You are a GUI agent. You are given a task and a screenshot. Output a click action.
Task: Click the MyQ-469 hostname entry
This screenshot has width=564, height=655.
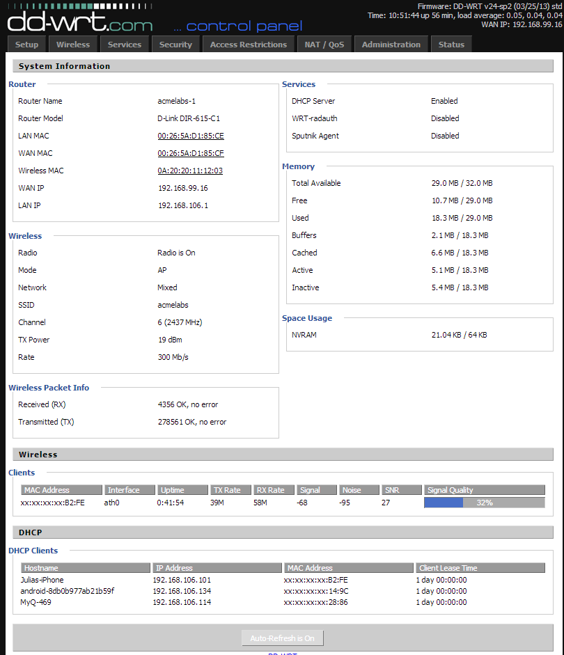pos(36,602)
